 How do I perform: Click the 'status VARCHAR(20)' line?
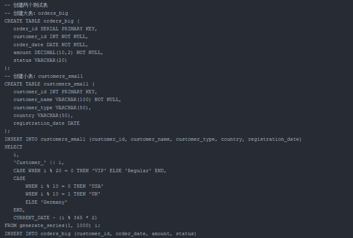(x=40, y=60)
